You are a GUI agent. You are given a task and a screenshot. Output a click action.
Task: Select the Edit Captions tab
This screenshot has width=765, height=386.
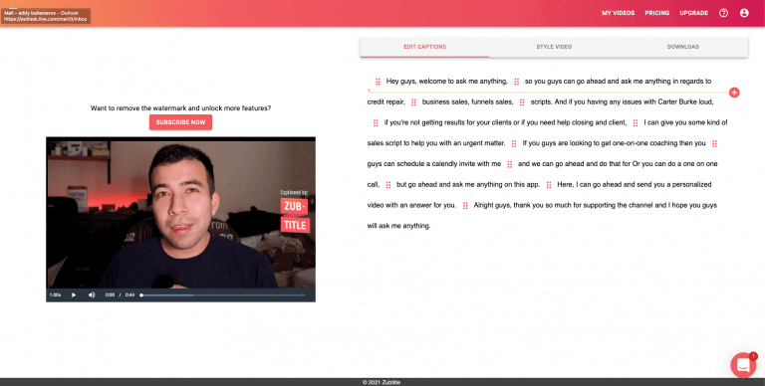tap(424, 47)
